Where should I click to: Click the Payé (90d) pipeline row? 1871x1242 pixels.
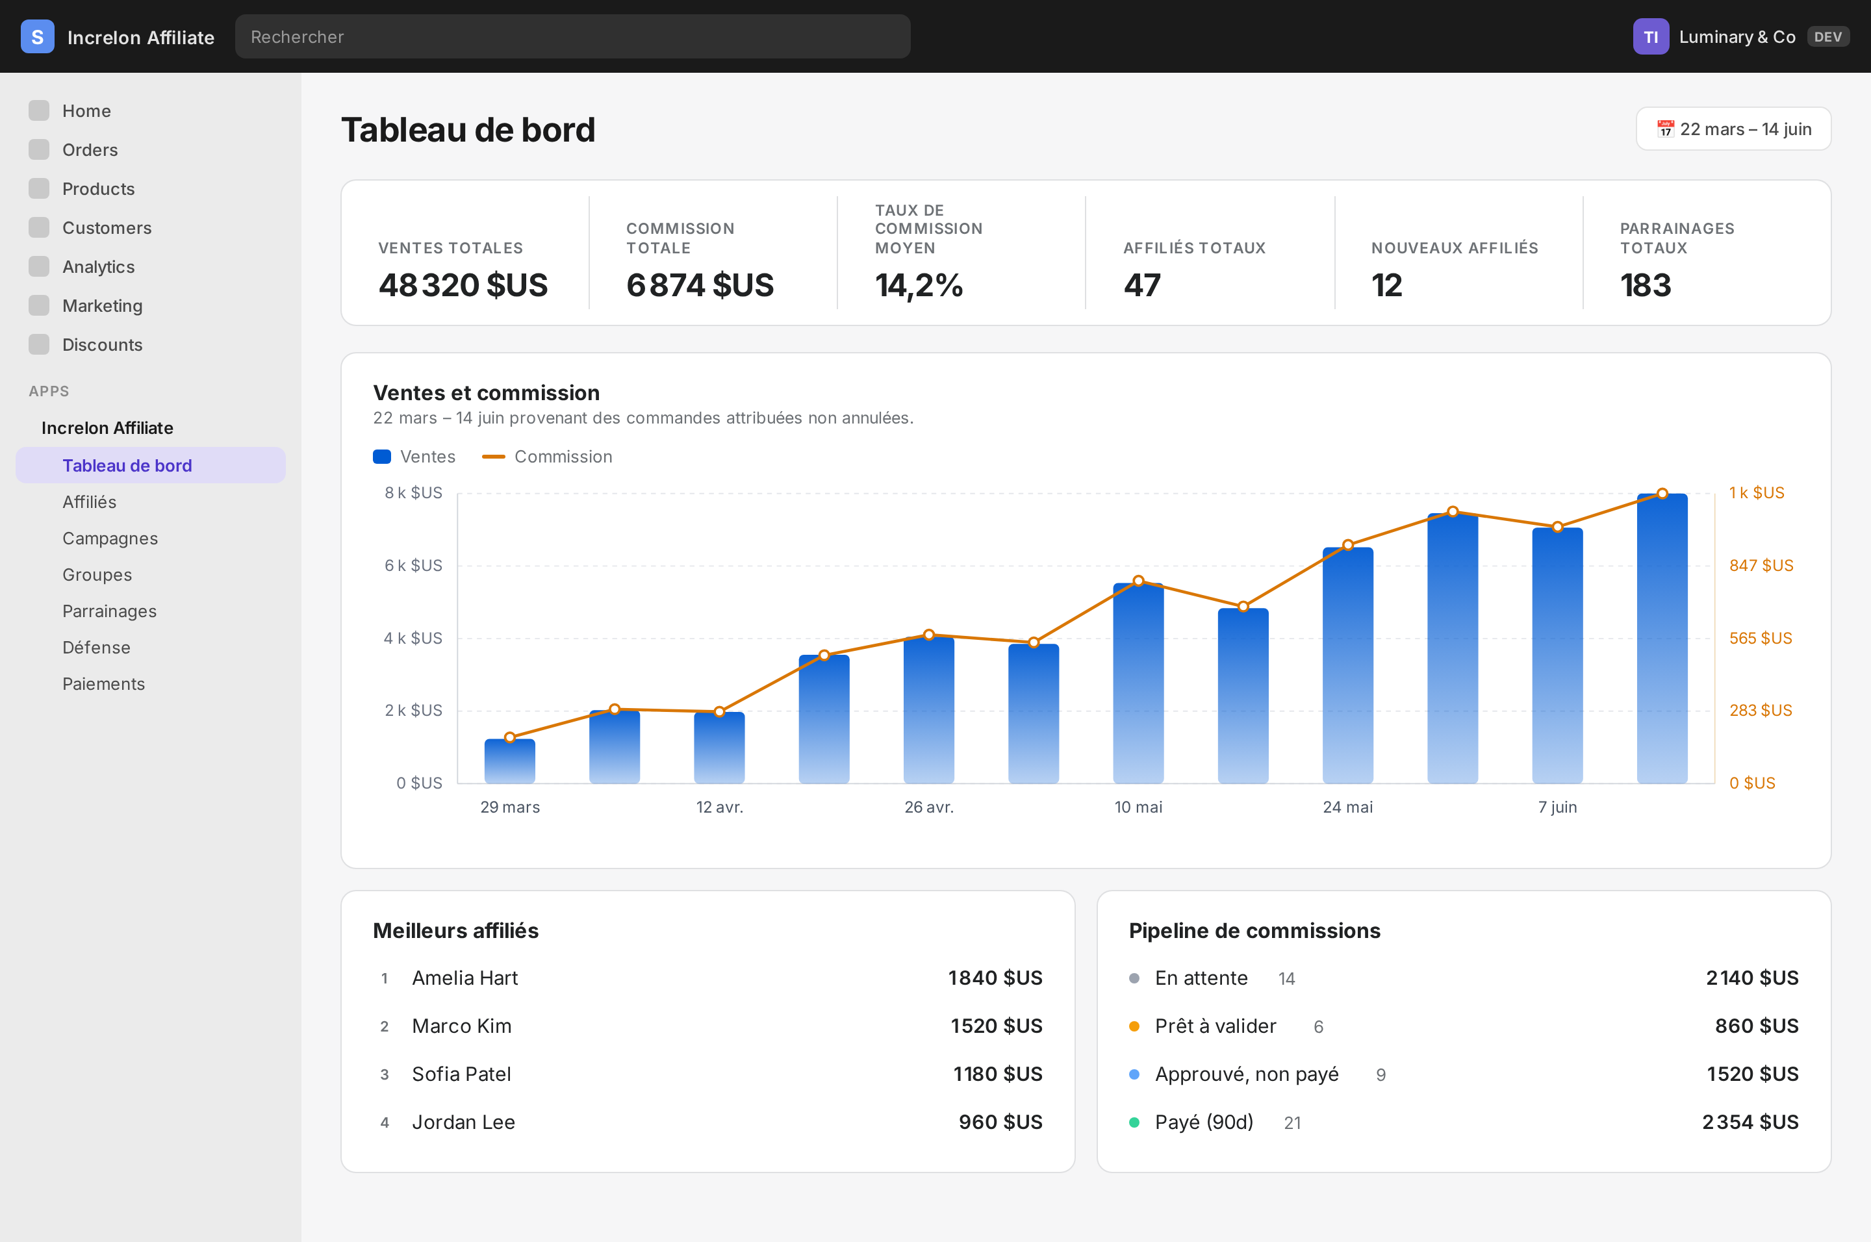pos(1464,1122)
